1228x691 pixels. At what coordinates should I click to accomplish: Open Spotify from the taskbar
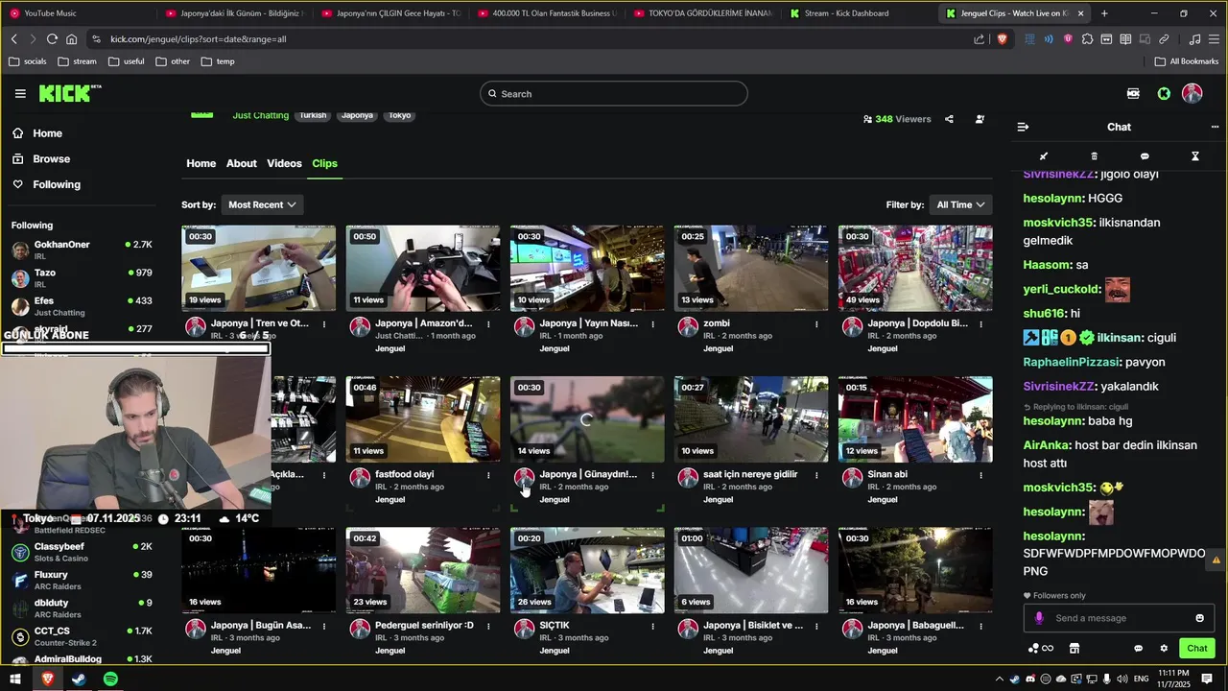click(x=110, y=679)
